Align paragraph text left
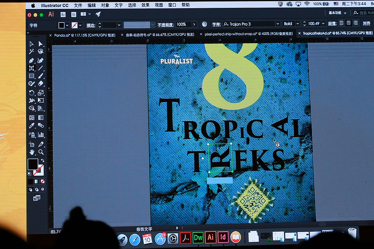374x249 pixels. 341,23
